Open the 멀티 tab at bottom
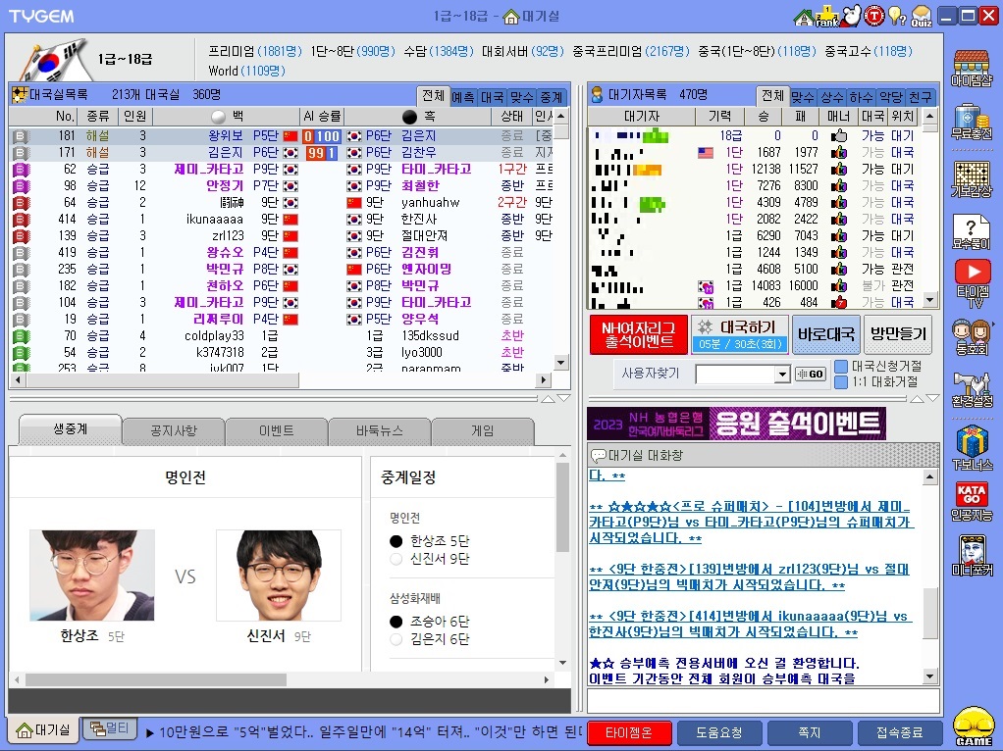1003x751 pixels. (x=109, y=728)
